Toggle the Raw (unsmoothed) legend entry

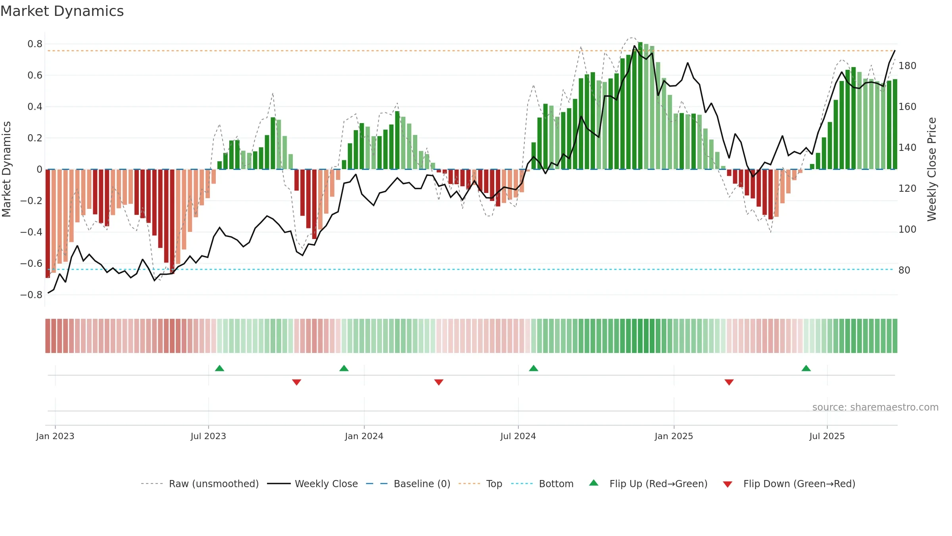tap(200, 484)
